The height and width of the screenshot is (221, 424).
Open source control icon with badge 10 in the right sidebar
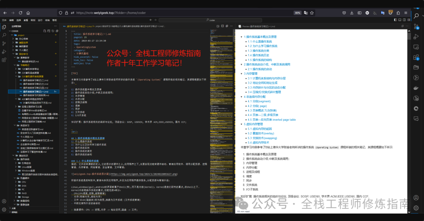coord(416,26)
